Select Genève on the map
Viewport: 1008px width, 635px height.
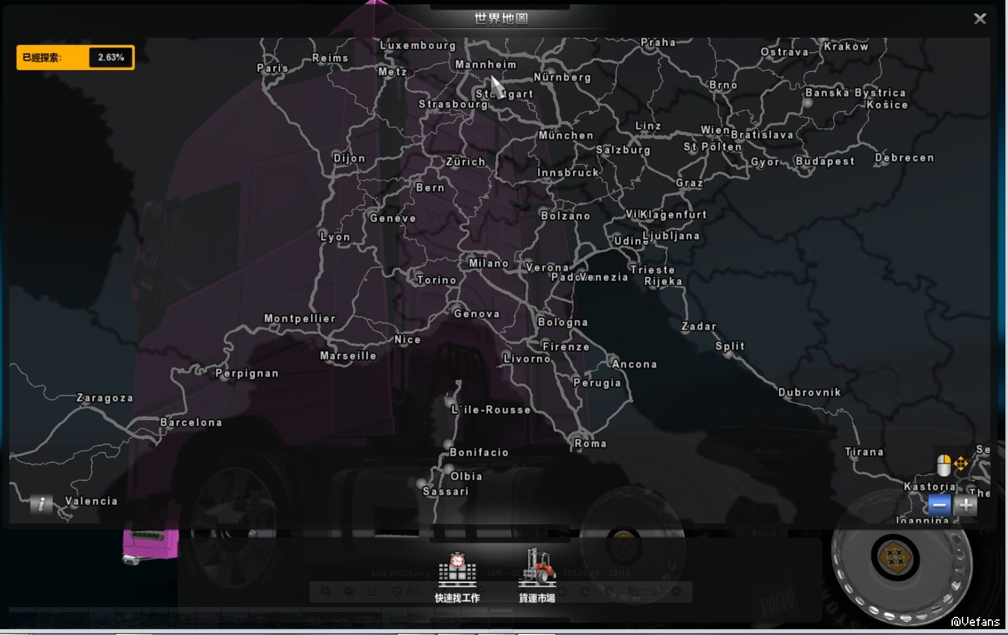click(393, 218)
